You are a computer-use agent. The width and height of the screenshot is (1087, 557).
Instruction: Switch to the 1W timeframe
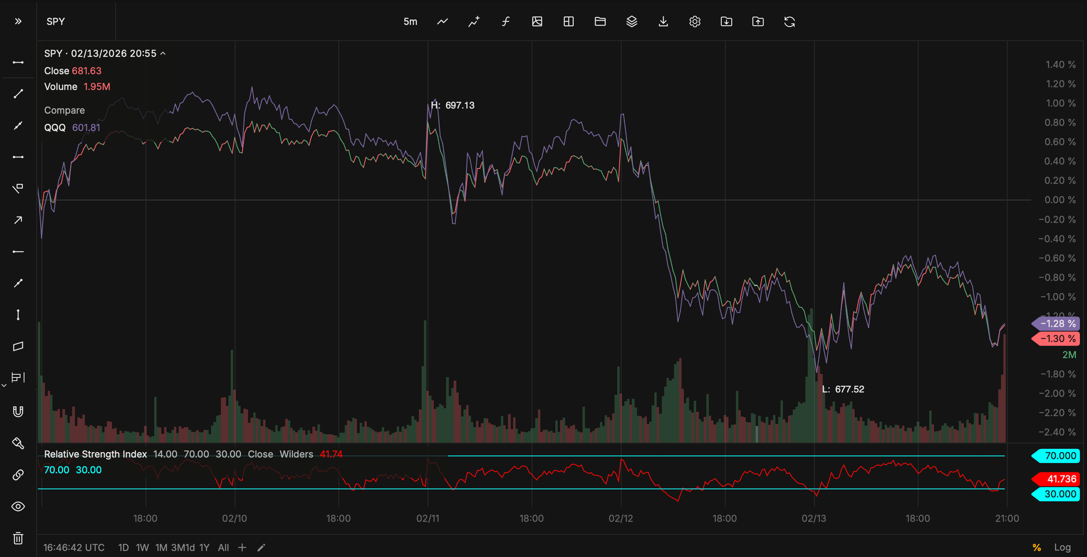[x=142, y=547]
